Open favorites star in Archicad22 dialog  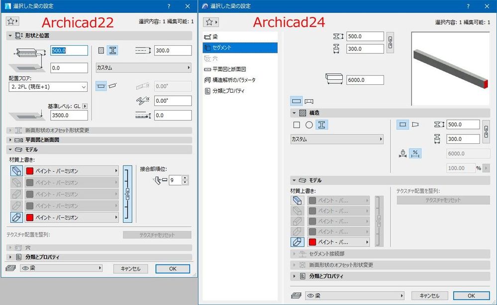tap(12, 21)
